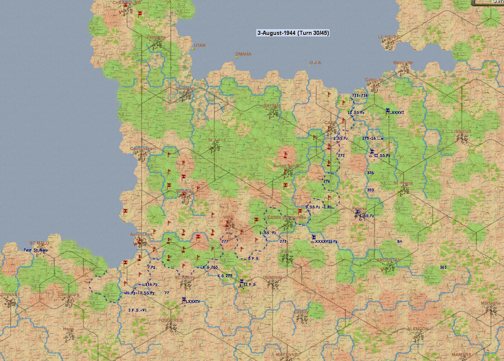Select the Conde sur noireau label
This screenshot has width=504, height=361.
(287, 217)
